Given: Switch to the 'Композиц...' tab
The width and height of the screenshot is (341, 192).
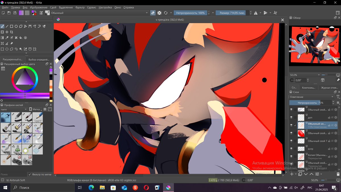Looking at the screenshot, I should click(309, 88).
